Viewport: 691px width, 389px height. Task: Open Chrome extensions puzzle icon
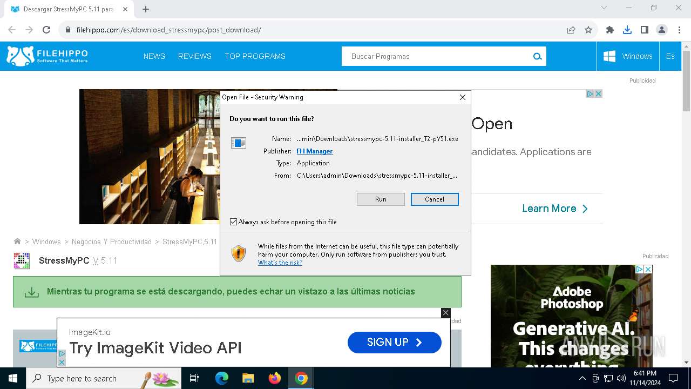tap(610, 30)
